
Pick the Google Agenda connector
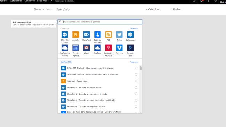pyautogui.click(x=75, y=48)
